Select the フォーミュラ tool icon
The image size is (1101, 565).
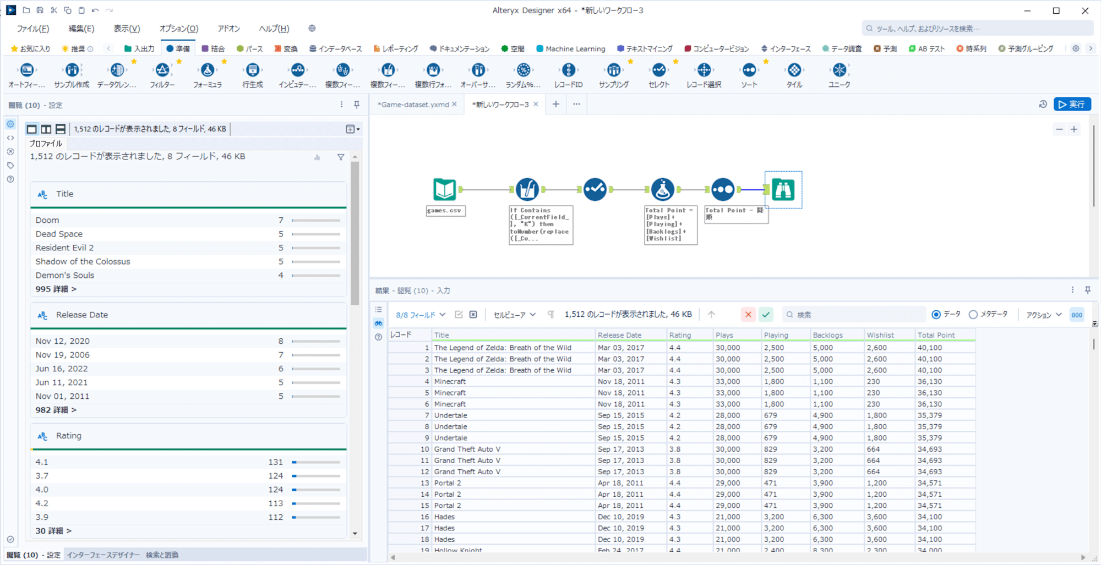tap(208, 70)
